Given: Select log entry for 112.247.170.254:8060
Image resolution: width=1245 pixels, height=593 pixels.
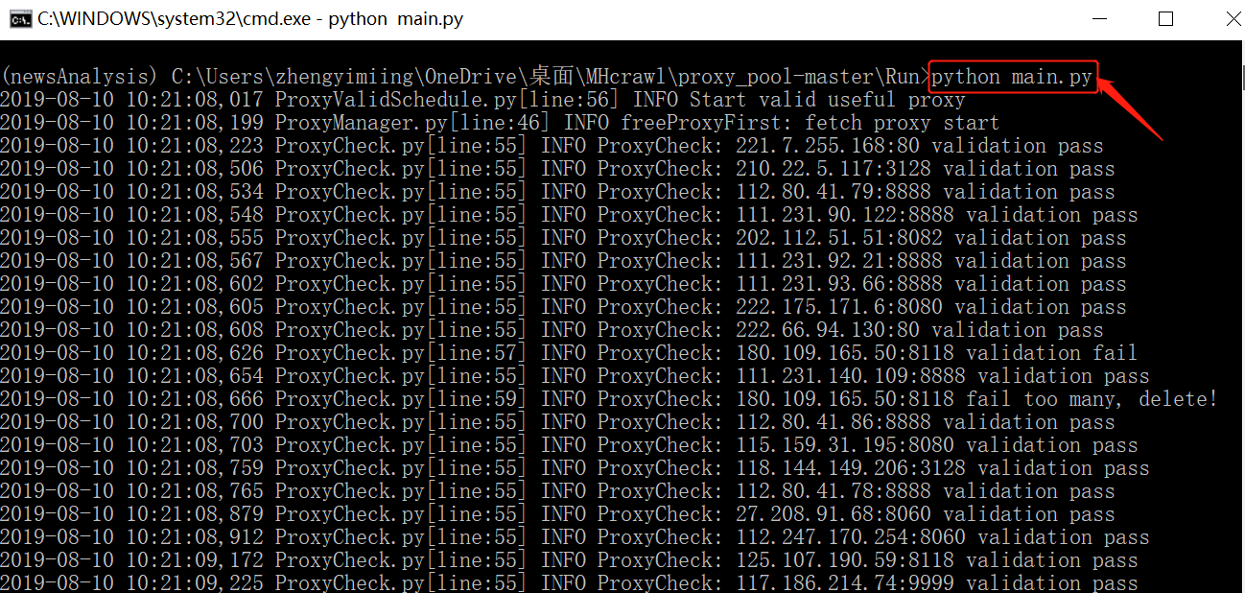Looking at the screenshot, I should [575, 537].
